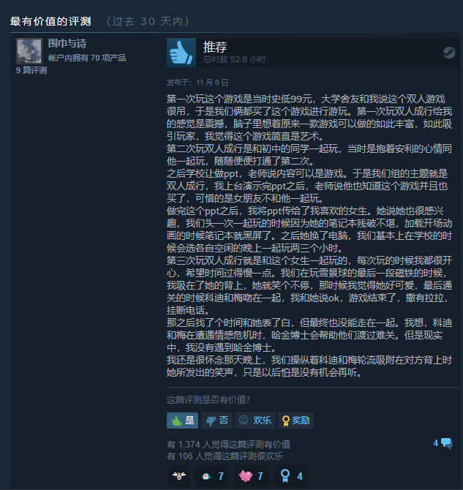Click the 总时数 52.8 小时 playtime text
Screen dimensions: 463x490
point(235,59)
